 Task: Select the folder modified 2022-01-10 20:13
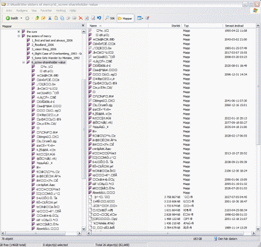102,118
